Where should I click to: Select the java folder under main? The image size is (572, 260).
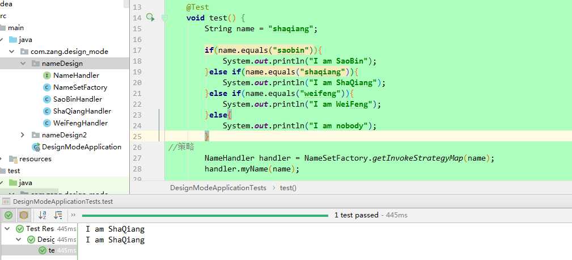(26, 39)
